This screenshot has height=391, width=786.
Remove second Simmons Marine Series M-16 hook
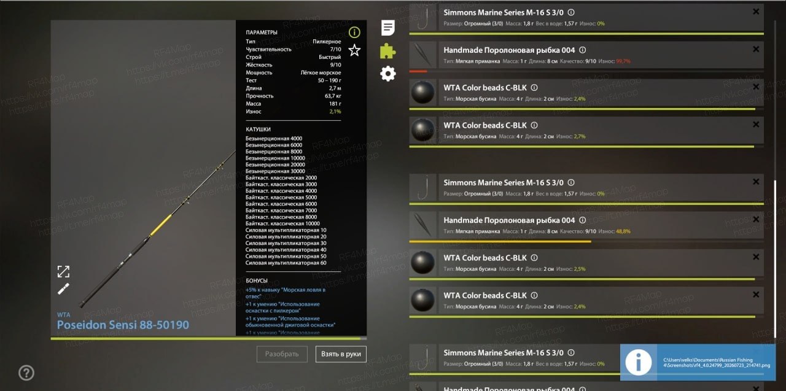(756, 182)
